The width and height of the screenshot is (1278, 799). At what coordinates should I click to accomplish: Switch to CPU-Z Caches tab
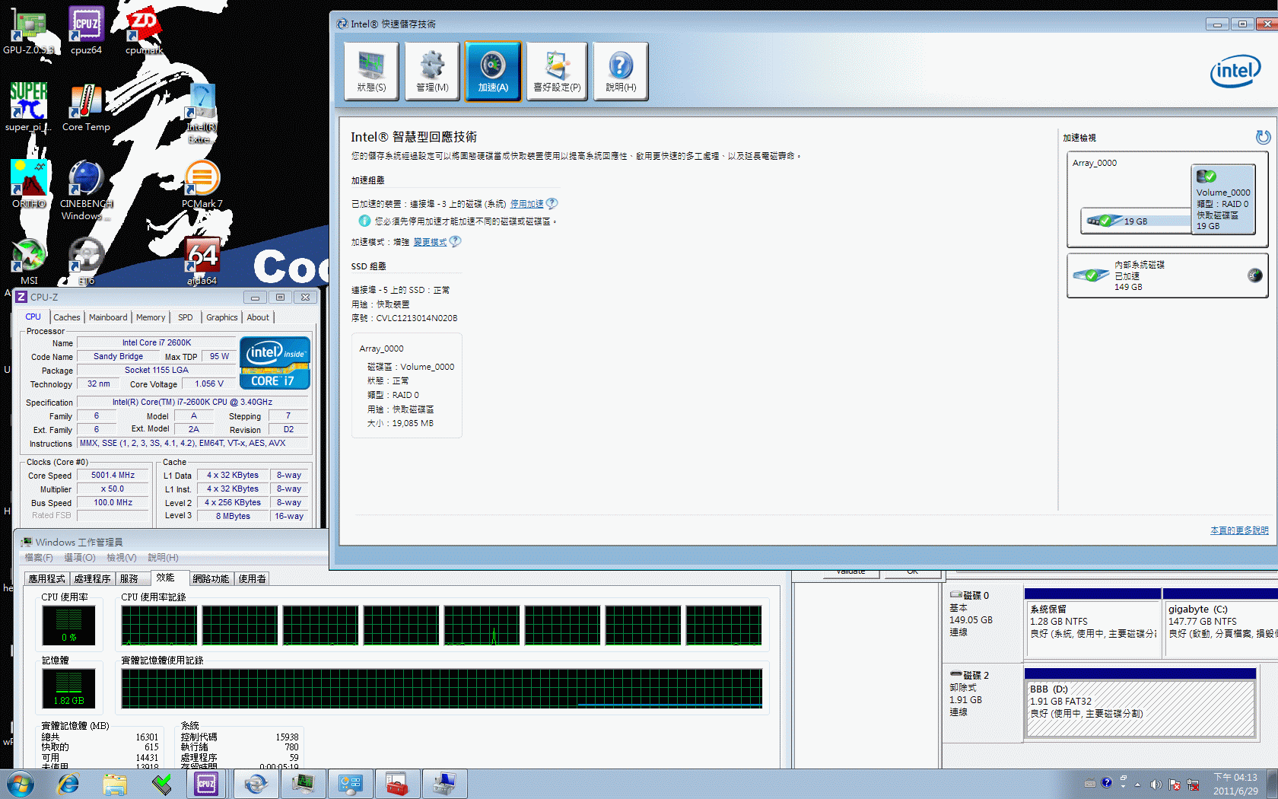(66, 317)
